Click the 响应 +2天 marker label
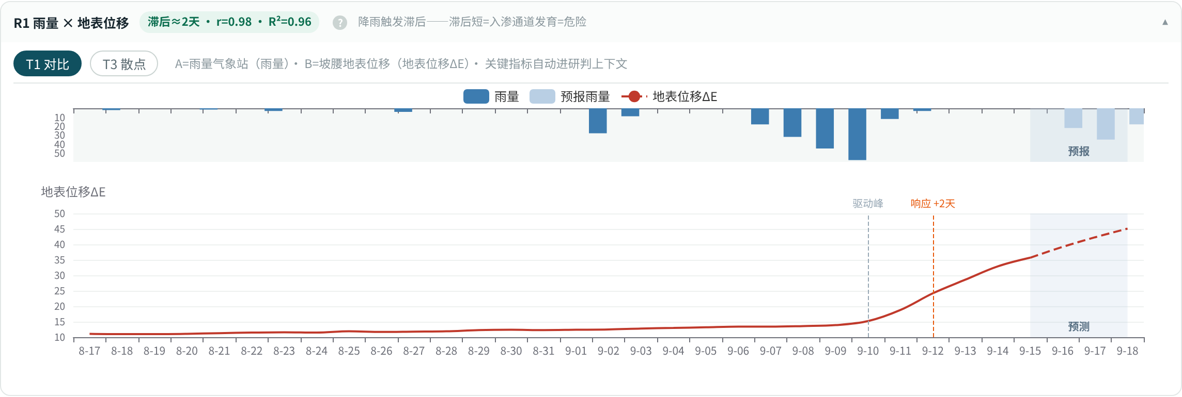Screen dimensions: 1182x397 [x=933, y=204]
